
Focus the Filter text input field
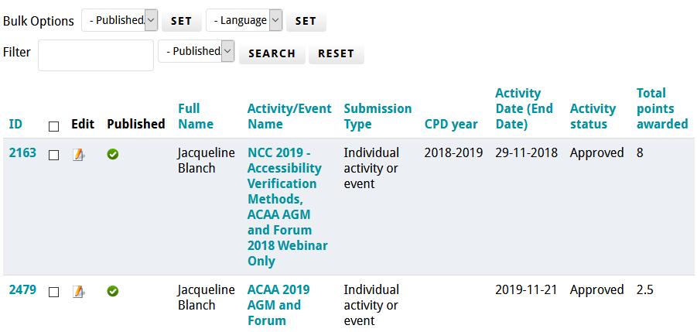coord(96,55)
